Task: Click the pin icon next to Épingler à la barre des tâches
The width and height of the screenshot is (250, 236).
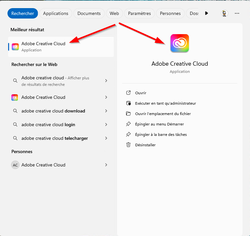Action: [128, 134]
